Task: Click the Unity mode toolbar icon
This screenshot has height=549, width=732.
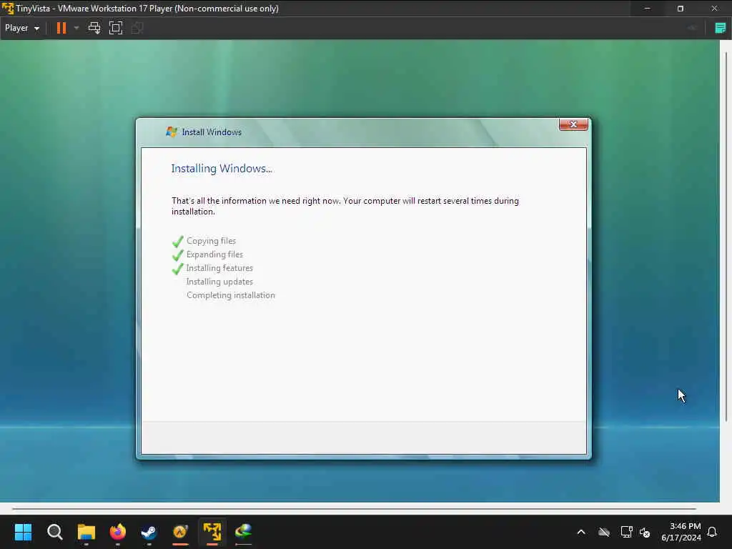Action: click(x=137, y=28)
